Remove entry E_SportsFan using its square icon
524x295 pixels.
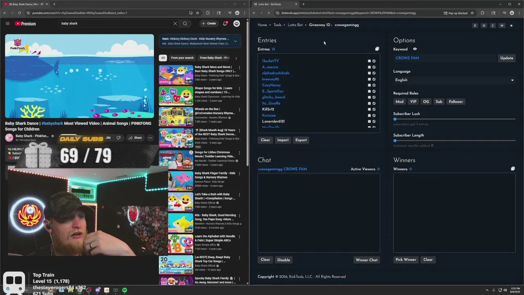point(369,91)
